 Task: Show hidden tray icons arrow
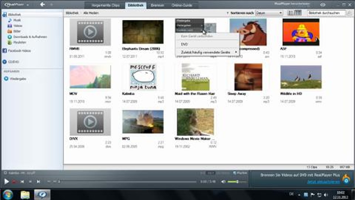pos(299,195)
